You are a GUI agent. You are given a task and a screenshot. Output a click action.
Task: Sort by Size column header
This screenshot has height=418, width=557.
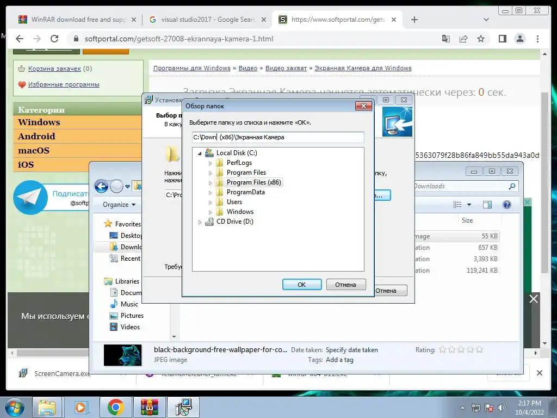pos(467,220)
